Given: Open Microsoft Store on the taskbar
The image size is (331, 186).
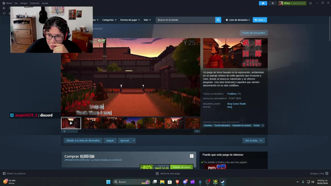Looking at the screenshot, I should [x=170, y=182].
